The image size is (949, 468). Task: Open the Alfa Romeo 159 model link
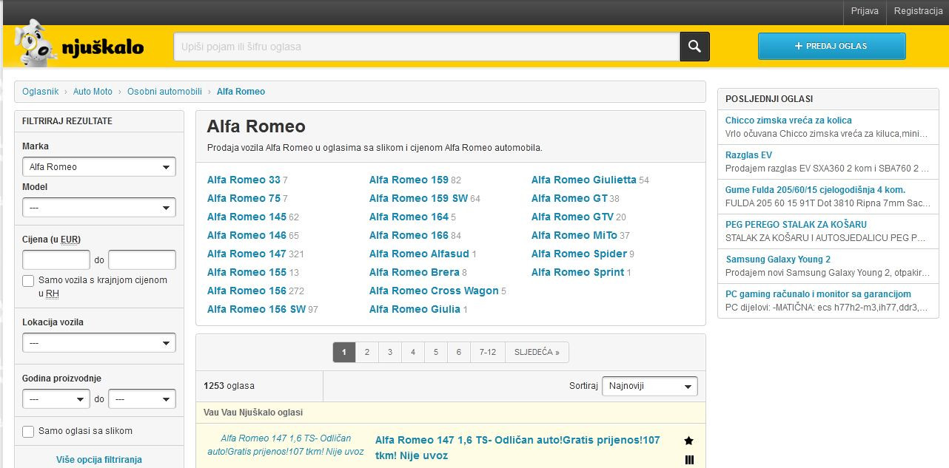point(409,180)
